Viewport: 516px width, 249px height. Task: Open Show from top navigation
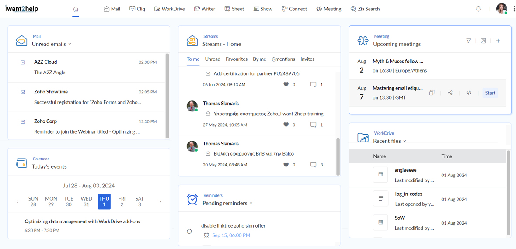(263, 9)
